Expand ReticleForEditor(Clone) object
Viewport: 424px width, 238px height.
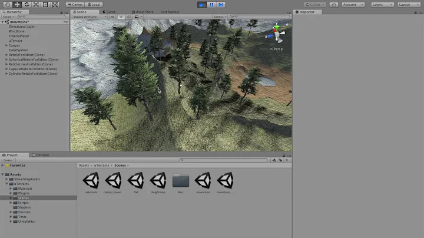(6, 55)
